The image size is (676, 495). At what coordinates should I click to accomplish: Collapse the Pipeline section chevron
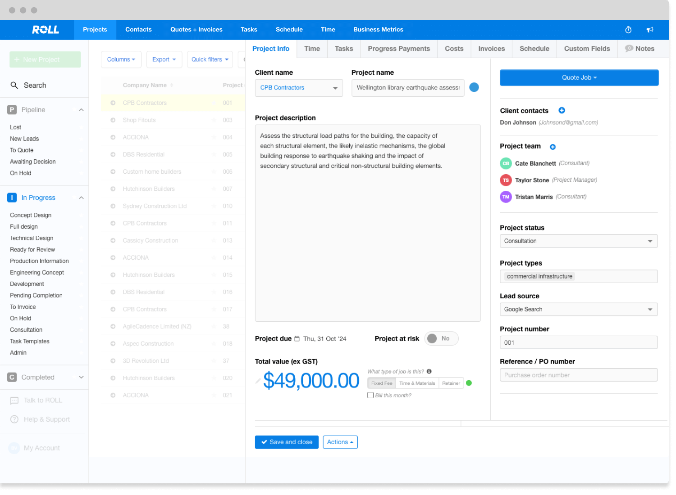[81, 110]
